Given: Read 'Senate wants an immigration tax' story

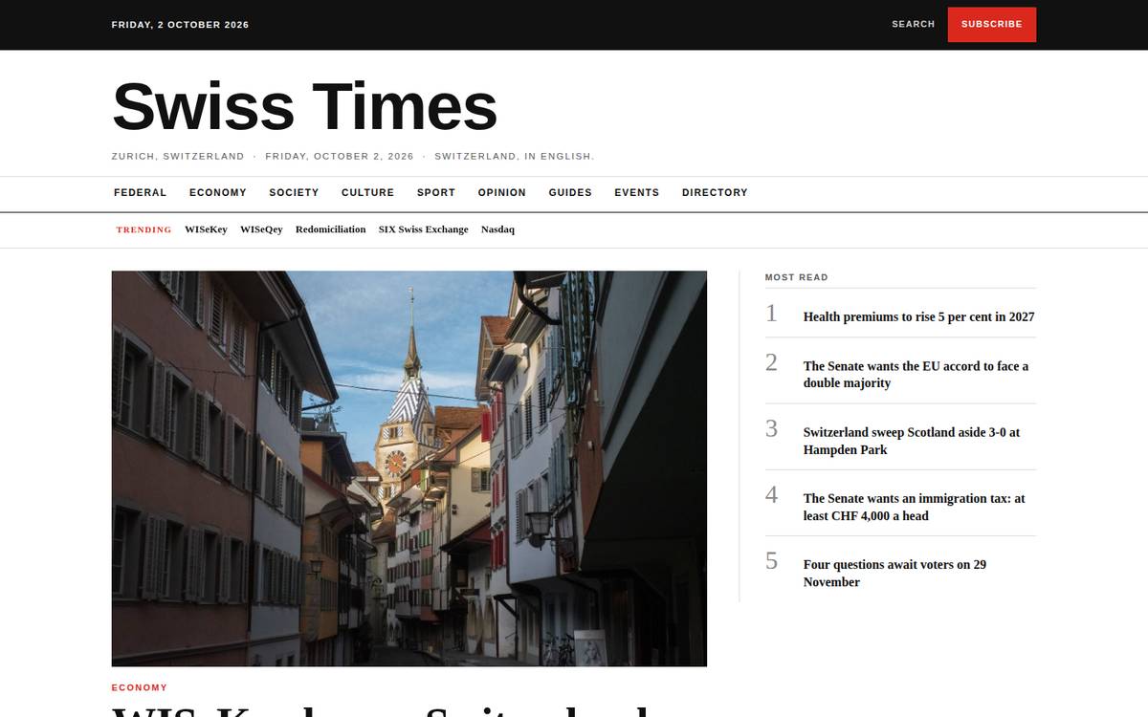Looking at the screenshot, I should point(914,507).
